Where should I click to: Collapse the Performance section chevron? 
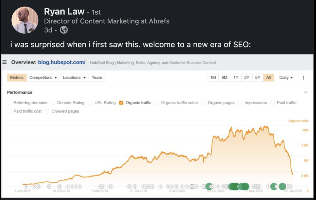pos(306,92)
